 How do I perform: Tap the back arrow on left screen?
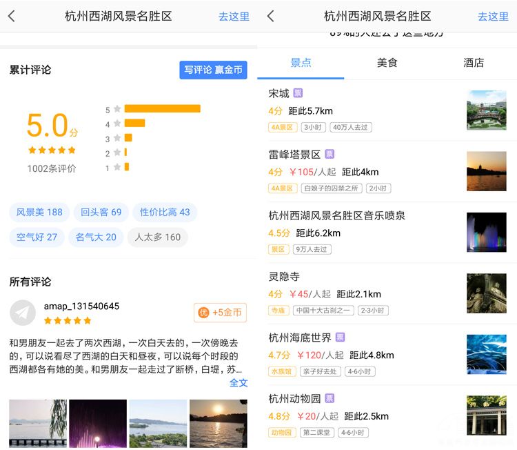point(12,16)
